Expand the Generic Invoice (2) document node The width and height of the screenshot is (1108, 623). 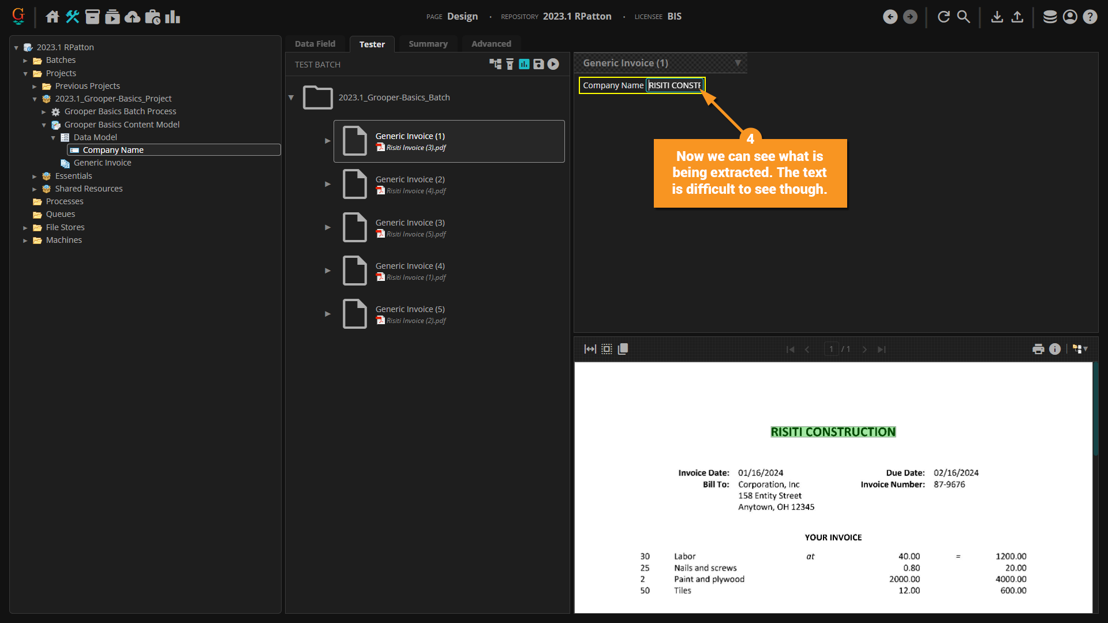click(328, 184)
